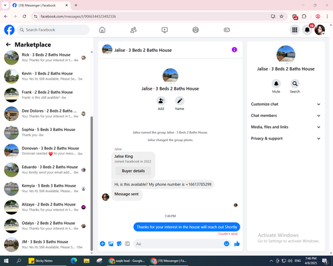
Task: Send a thumbs-up like
Action: click(x=237, y=244)
